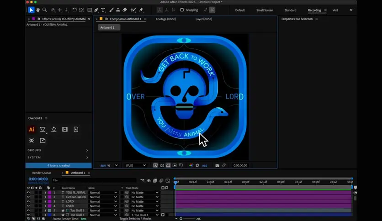Switch to Small Screen workspace
Image resolution: width=382 pixels, height=221 pixels.
pos(265,10)
